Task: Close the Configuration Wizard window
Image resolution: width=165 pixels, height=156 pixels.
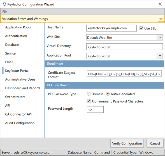Action: [160, 4]
